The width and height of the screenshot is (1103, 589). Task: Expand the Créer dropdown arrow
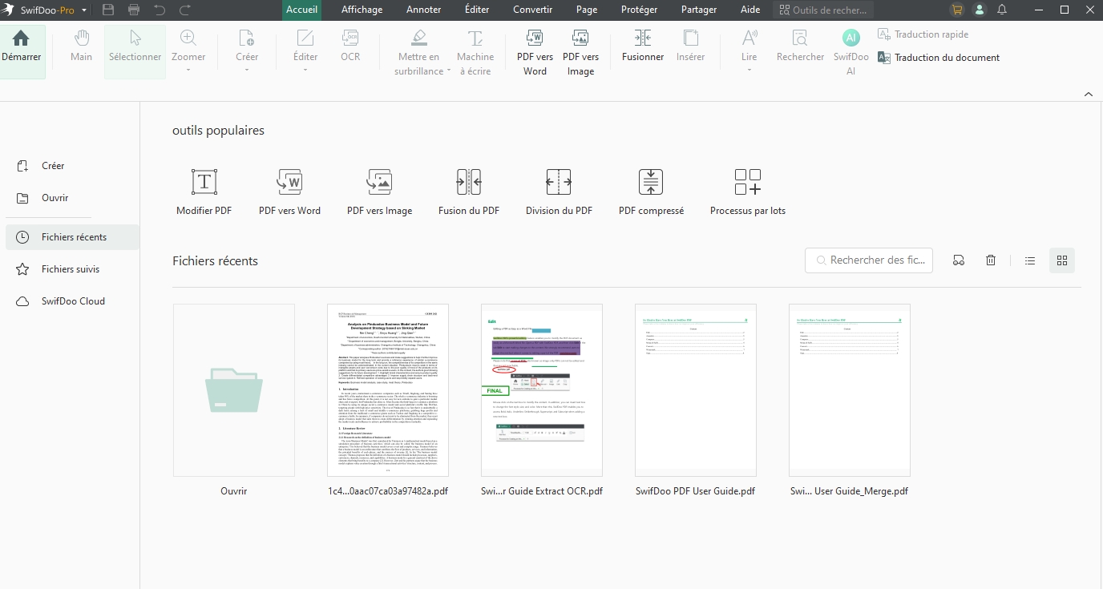click(x=247, y=71)
